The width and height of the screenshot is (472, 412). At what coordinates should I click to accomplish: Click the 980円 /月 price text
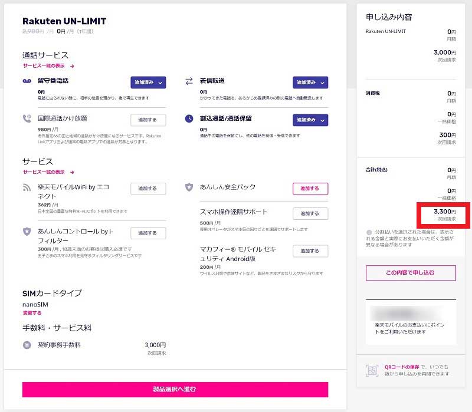tap(48, 130)
